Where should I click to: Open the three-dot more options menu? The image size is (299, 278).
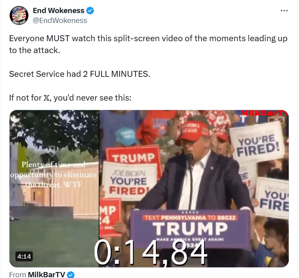pos(284,11)
